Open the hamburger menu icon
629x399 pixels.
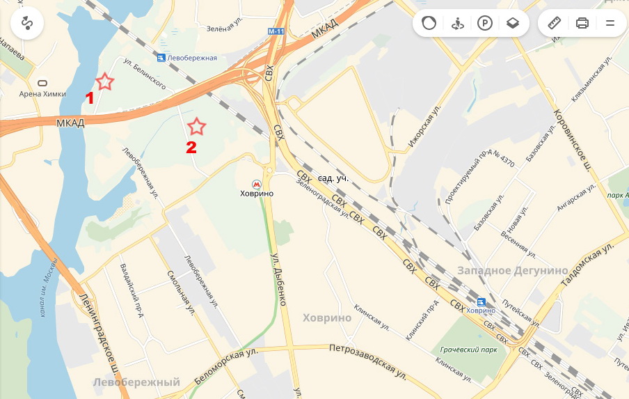[610, 23]
